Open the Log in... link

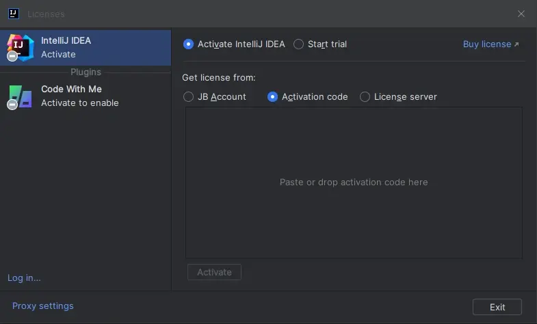pos(24,278)
